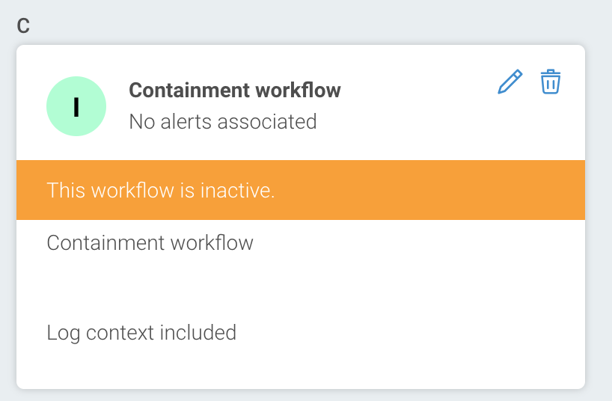Click the word "workflow" in the bold card title
The width and height of the screenshot is (612, 401).
pos(299,91)
